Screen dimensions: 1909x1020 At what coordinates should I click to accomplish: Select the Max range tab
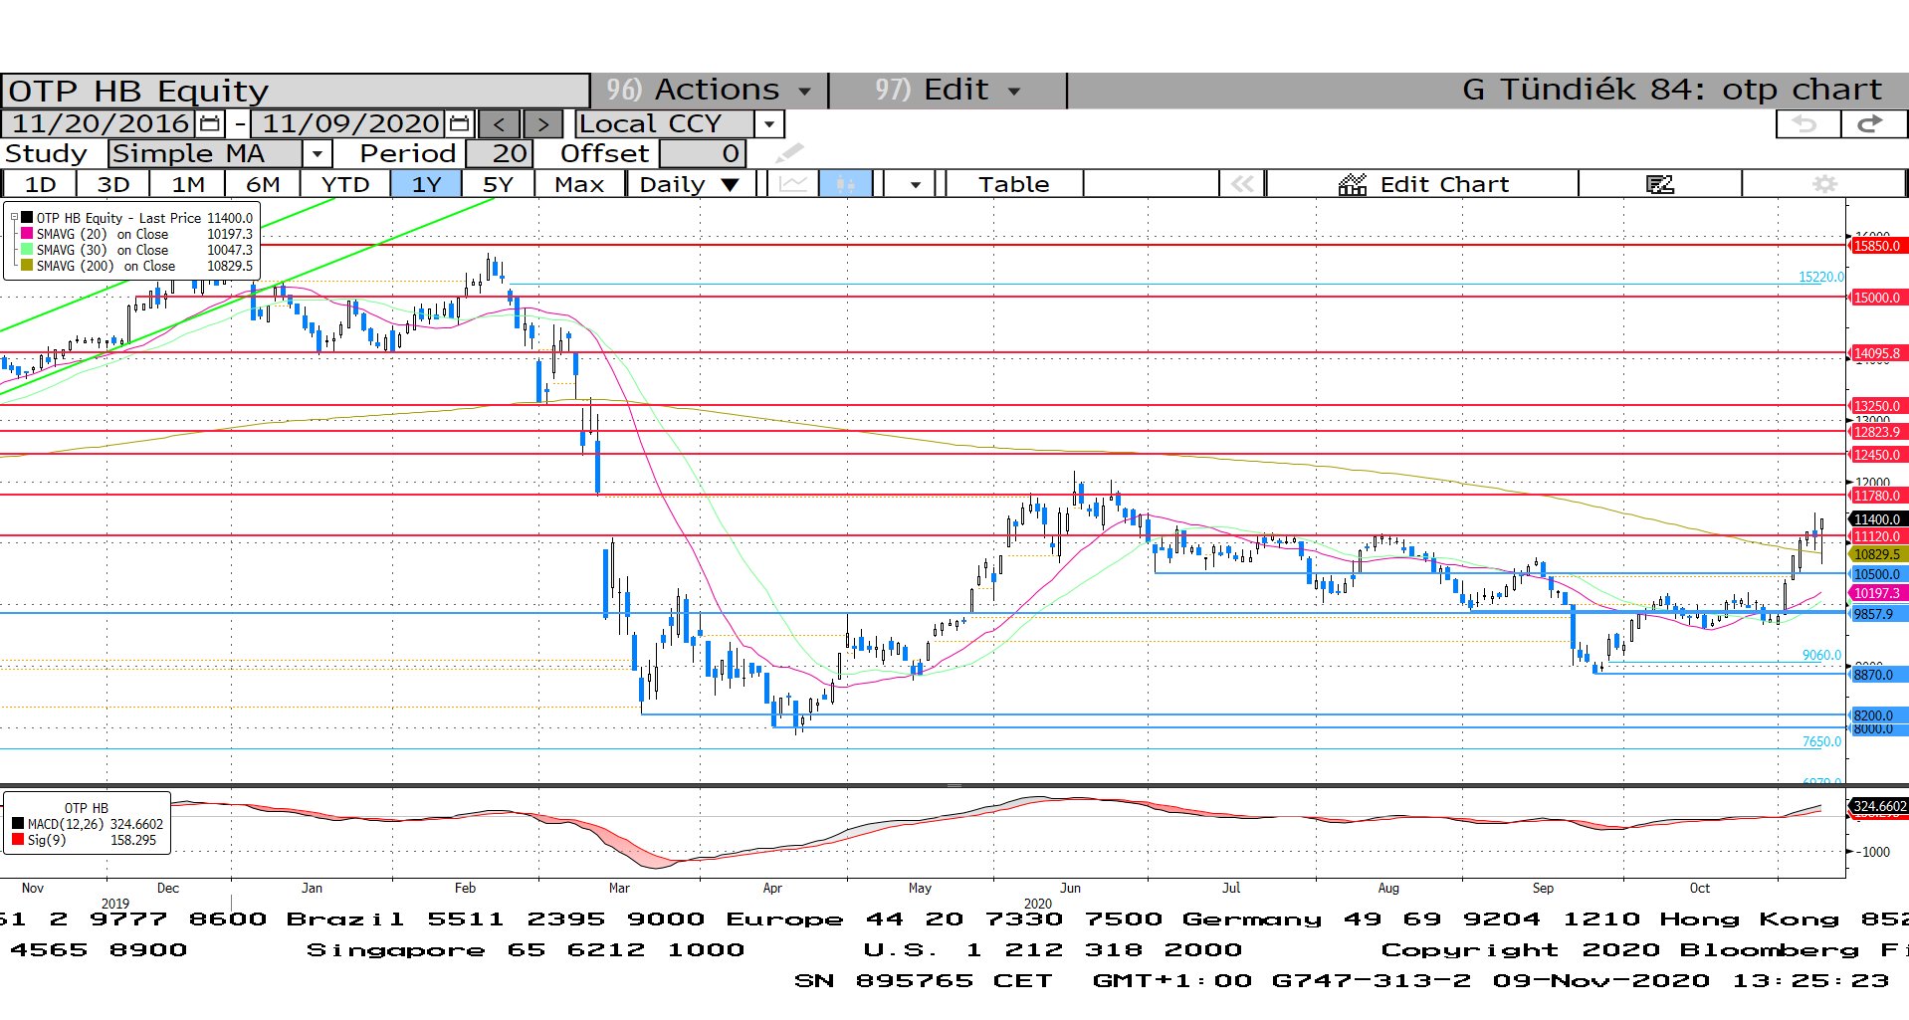pos(579,184)
